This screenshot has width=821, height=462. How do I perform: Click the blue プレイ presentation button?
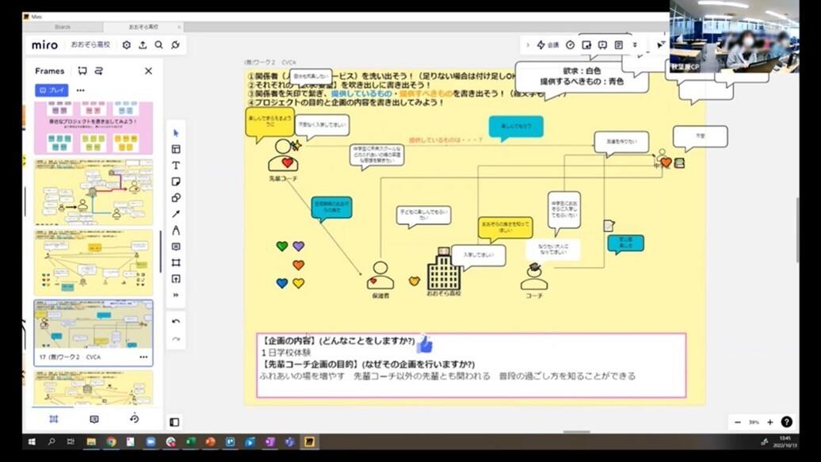(52, 90)
